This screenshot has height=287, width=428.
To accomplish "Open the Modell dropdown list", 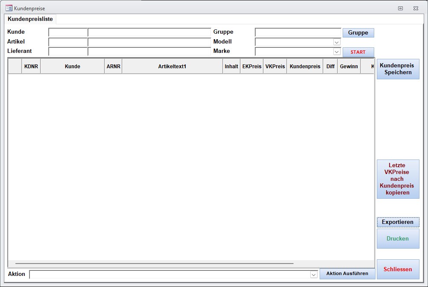I will tap(337, 42).
